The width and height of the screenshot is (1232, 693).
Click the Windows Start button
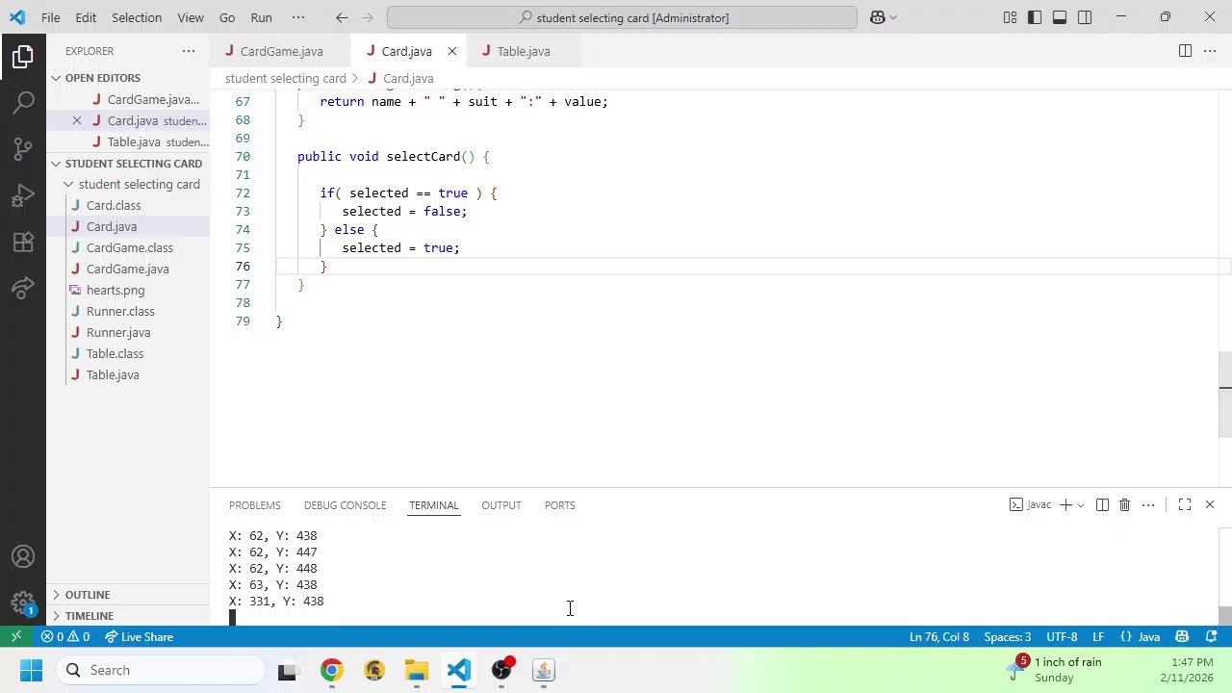point(31,671)
